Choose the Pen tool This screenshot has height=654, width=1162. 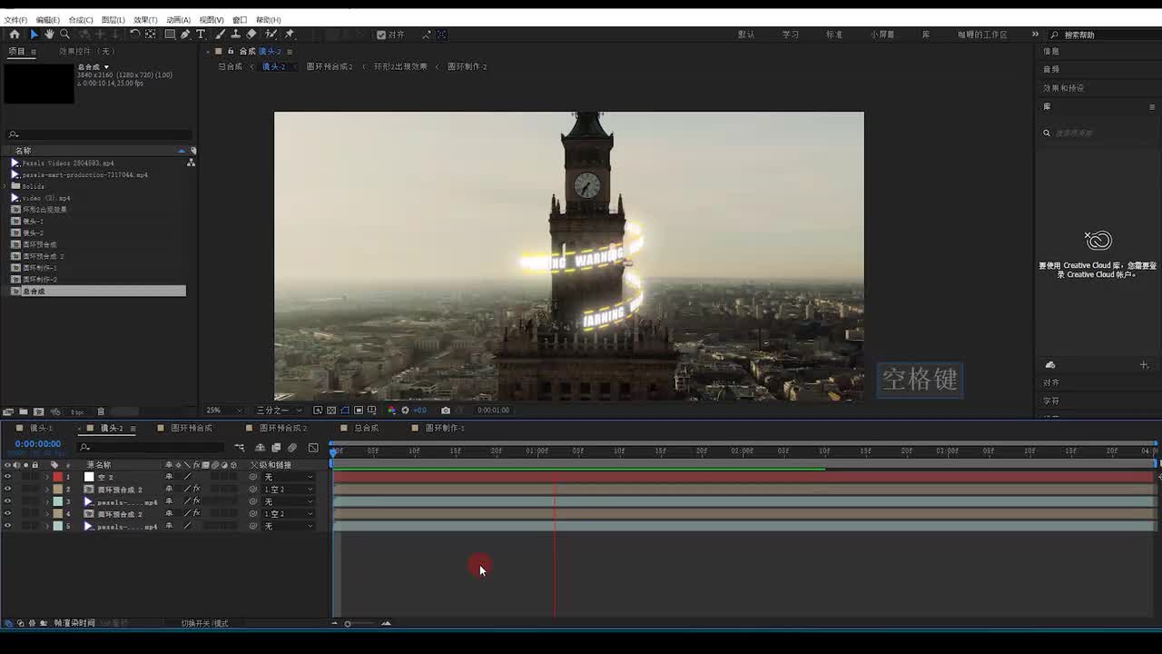185,35
